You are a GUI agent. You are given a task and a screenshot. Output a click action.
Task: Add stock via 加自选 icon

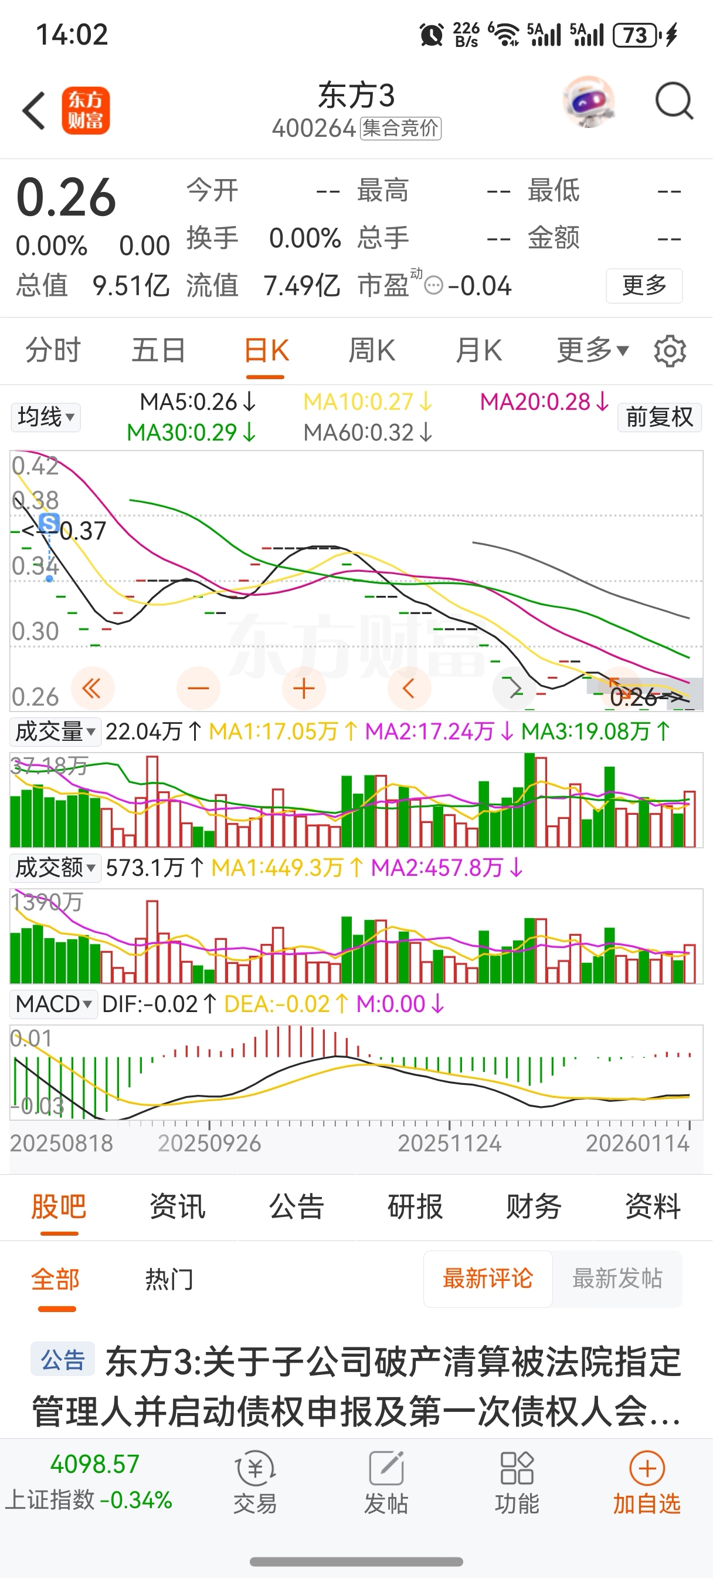click(x=647, y=1482)
